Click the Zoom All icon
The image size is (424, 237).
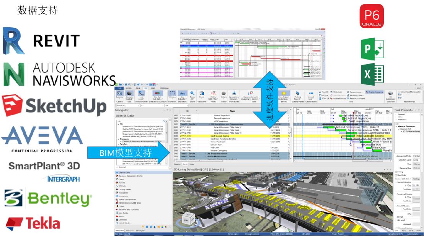click(192, 93)
